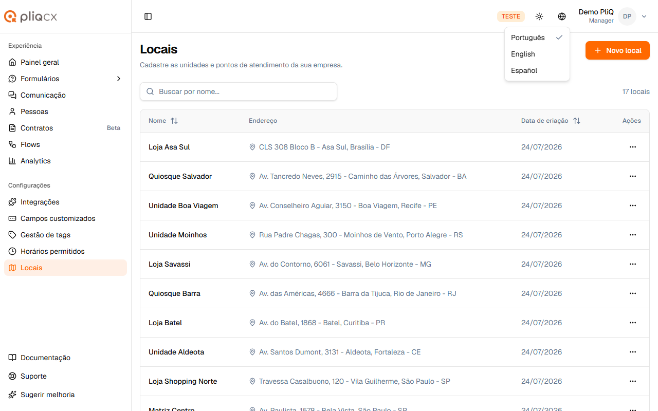Go to Integrações puzzle icon item

coord(65,202)
